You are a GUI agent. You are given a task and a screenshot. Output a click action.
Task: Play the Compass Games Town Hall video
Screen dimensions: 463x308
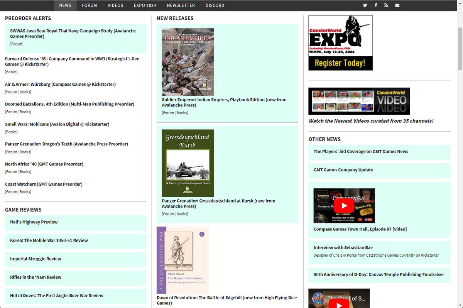[344, 205]
